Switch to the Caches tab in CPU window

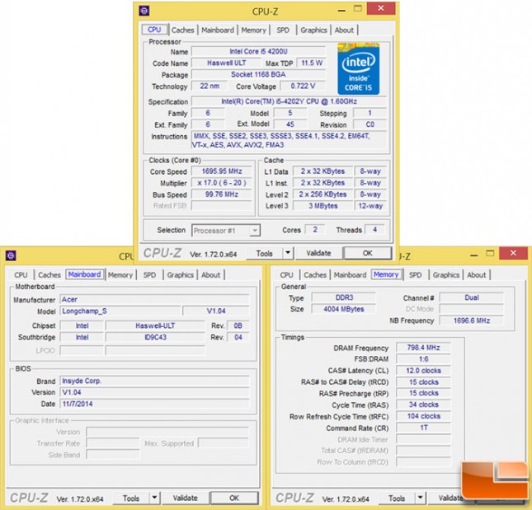(x=182, y=30)
